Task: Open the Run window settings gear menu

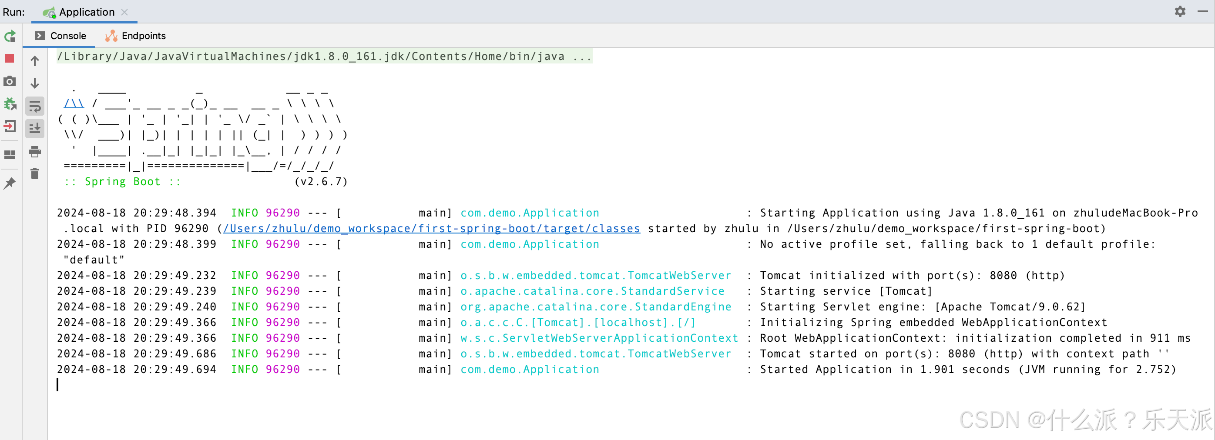Action: point(1180,11)
